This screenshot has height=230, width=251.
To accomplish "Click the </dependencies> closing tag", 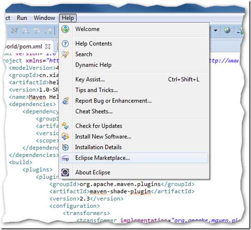I will [34, 155].
